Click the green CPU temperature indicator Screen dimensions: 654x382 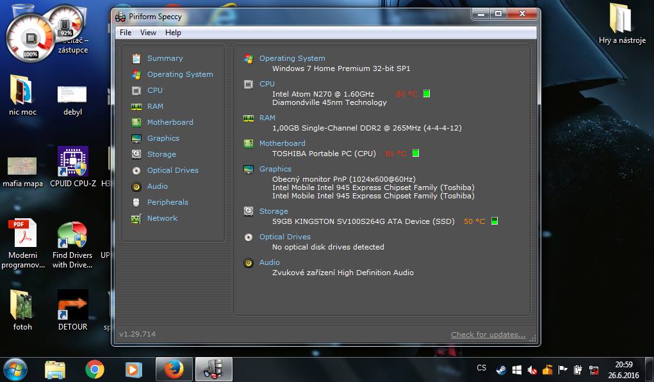coord(427,93)
